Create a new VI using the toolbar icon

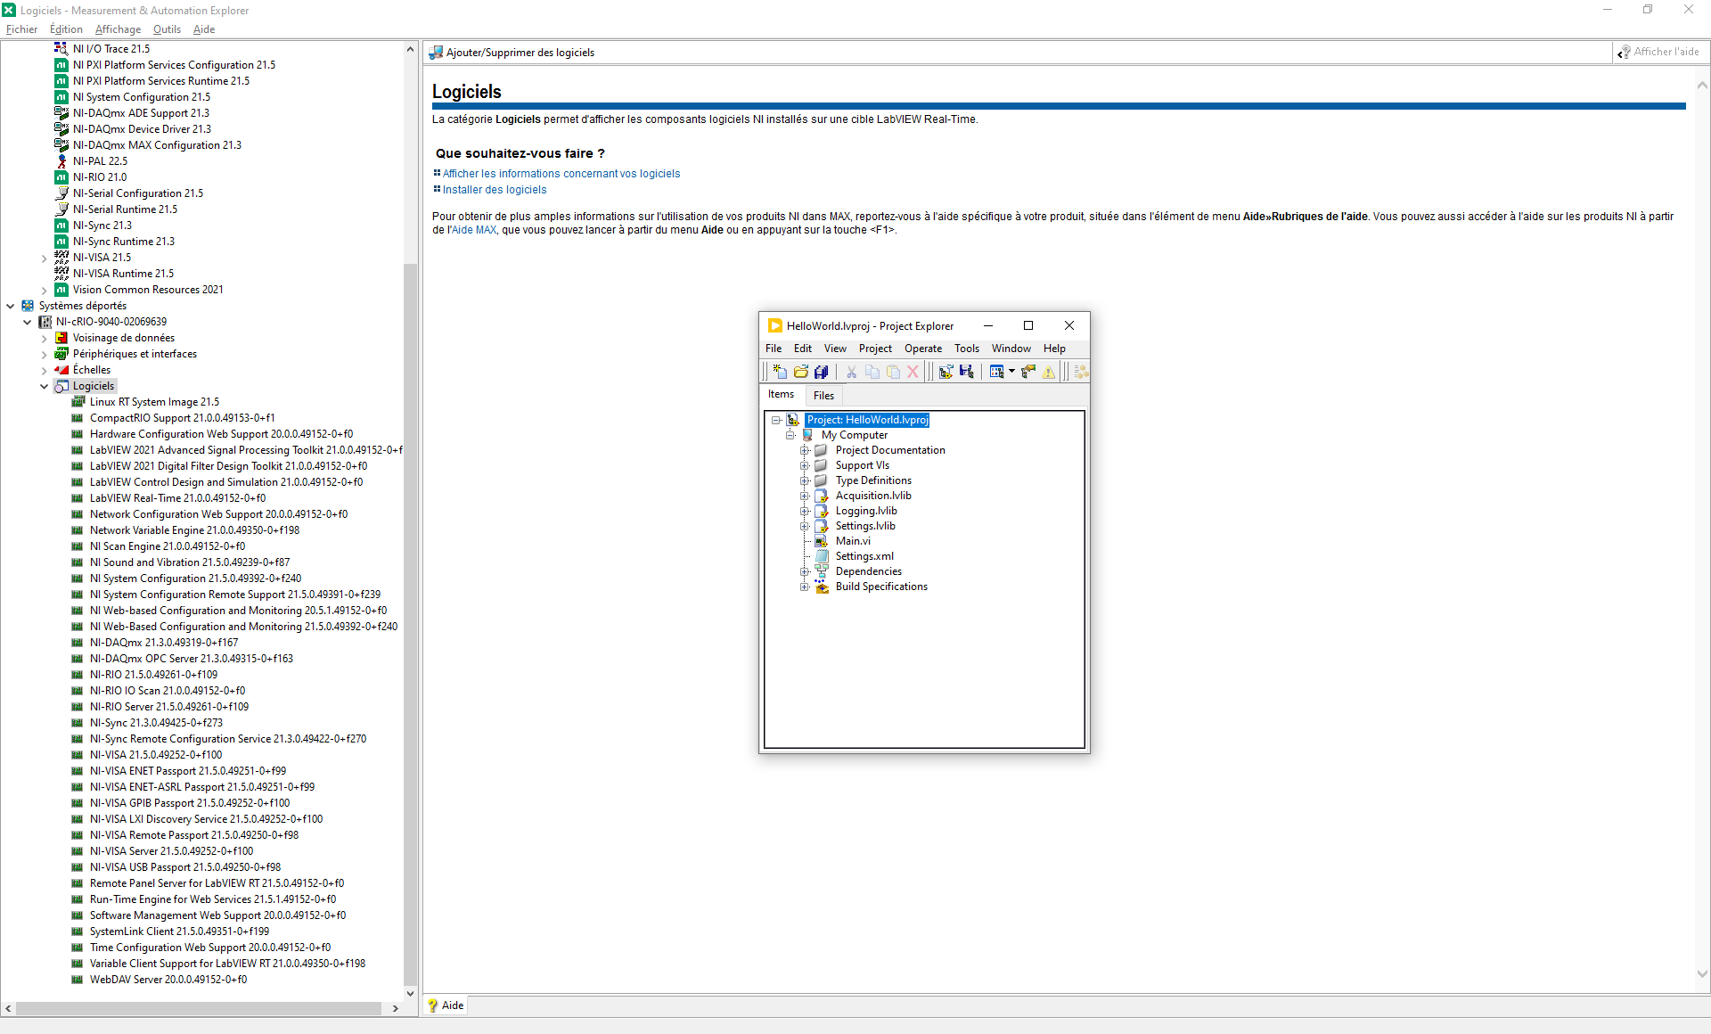point(780,372)
